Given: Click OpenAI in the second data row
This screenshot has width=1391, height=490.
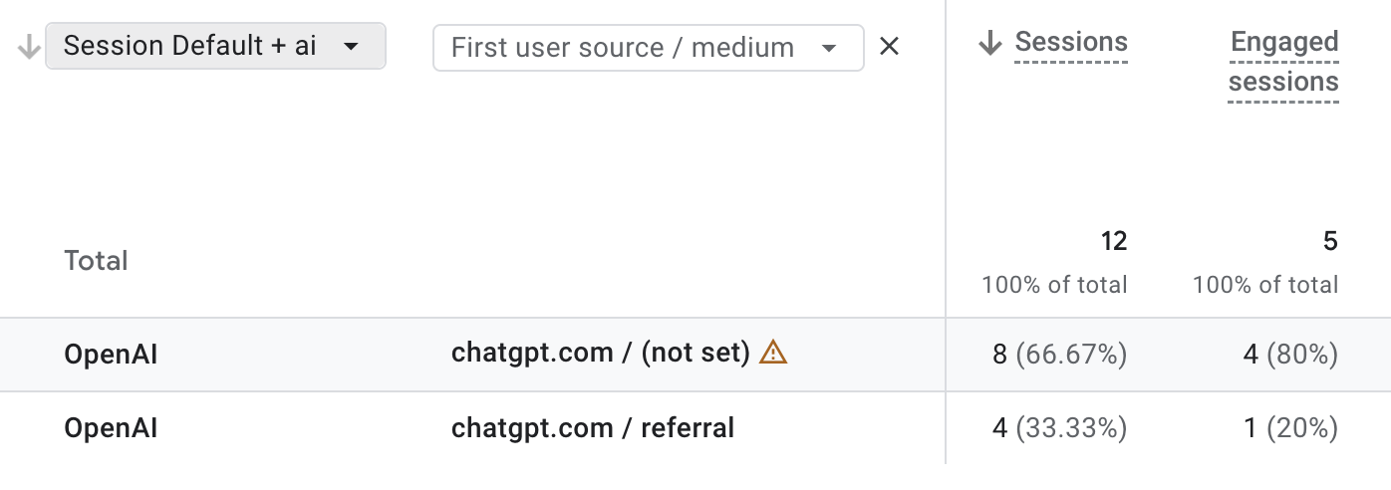Looking at the screenshot, I should tap(112, 428).
